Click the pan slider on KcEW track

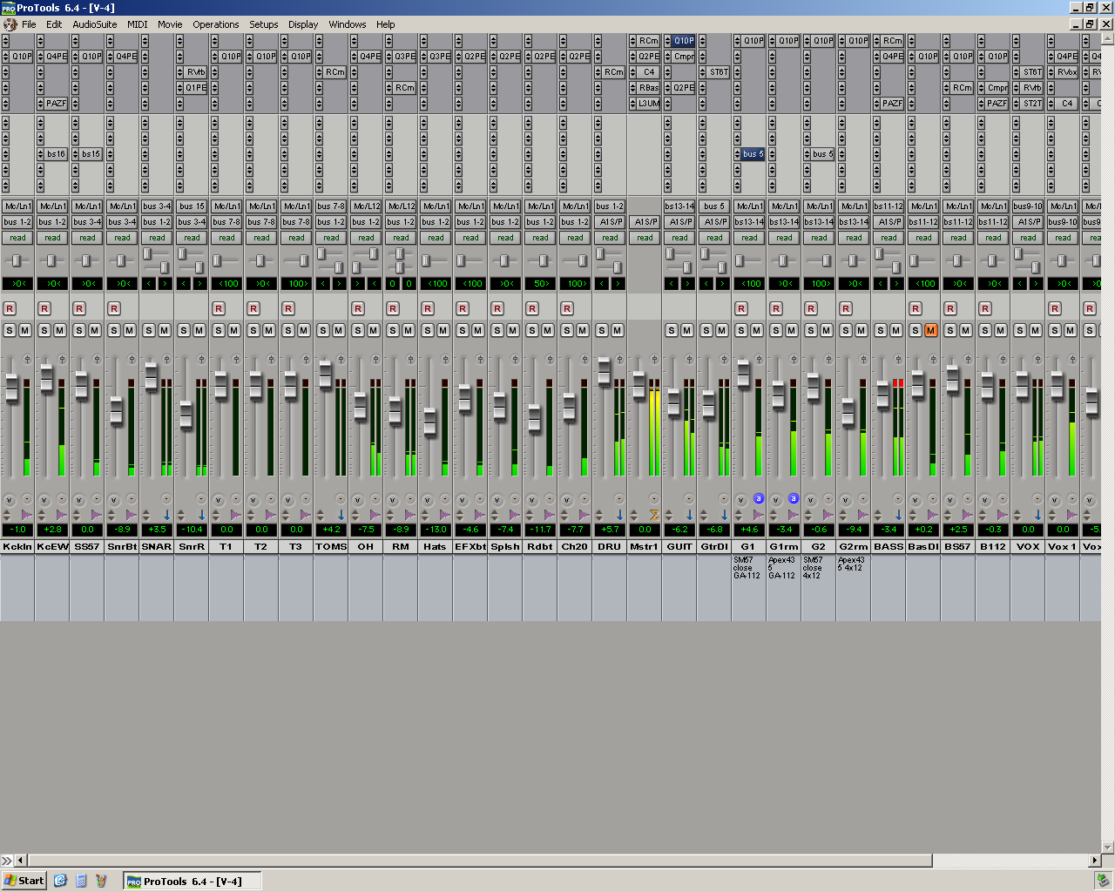tap(51, 260)
